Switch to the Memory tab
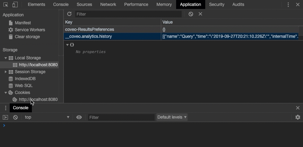Screen dimensions: 303x147 click(164, 5)
